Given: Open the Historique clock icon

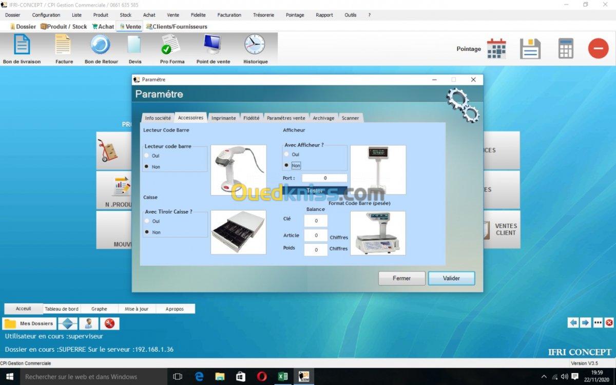Looking at the screenshot, I should pyautogui.click(x=255, y=46).
